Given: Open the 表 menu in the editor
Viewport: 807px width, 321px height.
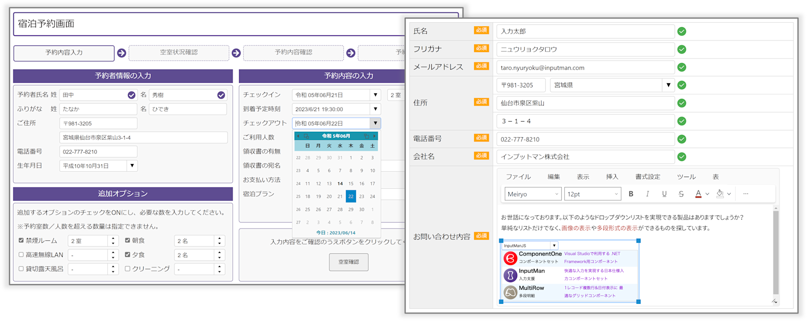Looking at the screenshot, I should pyautogui.click(x=716, y=177).
